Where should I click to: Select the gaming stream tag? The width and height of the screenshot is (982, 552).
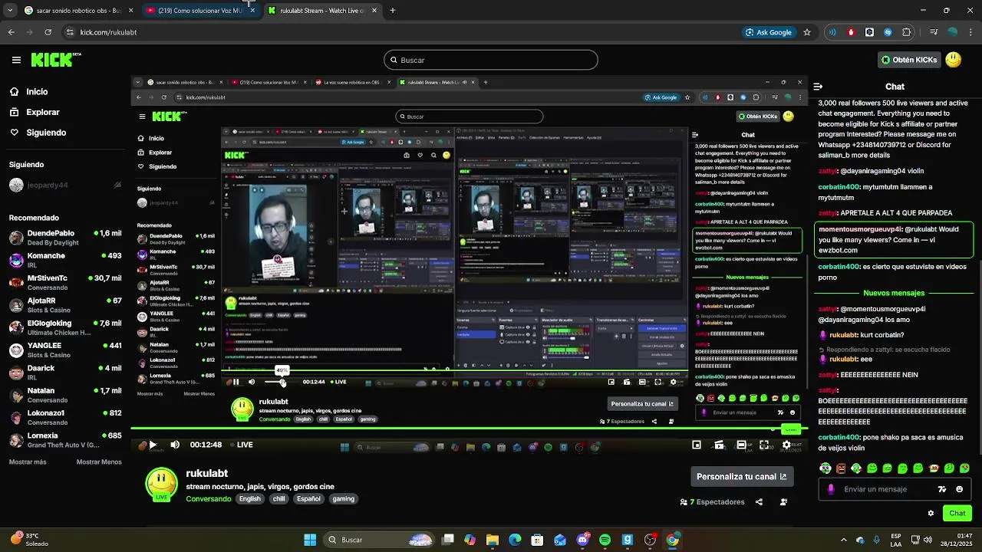[x=343, y=499]
